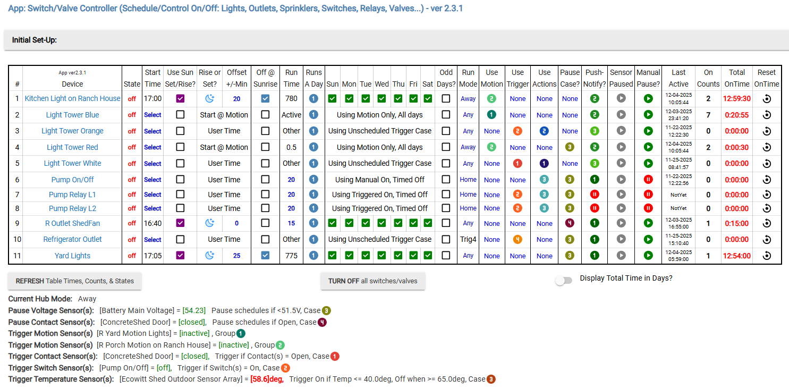789x388 pixels.
Task: Click the Runs A Day badge for R Outlet ShedFan
Action: click(313, 223)
